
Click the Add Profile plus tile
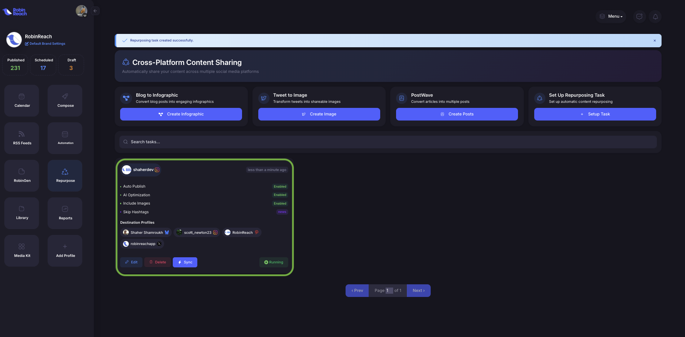(x=65, y=251)
